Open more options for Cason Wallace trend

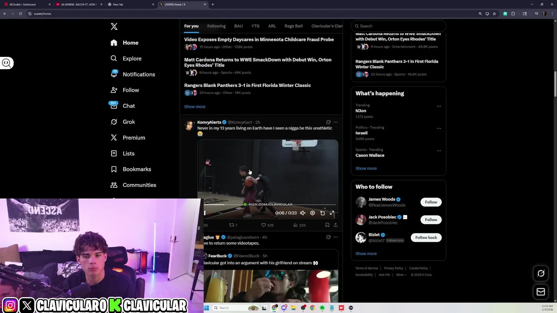(439, 151)
